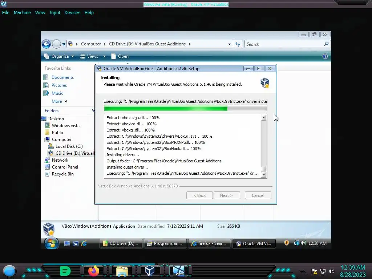Switch to firefox - Sear... taskbar button
Screen dimensions: 372x279
click(209, 243)
